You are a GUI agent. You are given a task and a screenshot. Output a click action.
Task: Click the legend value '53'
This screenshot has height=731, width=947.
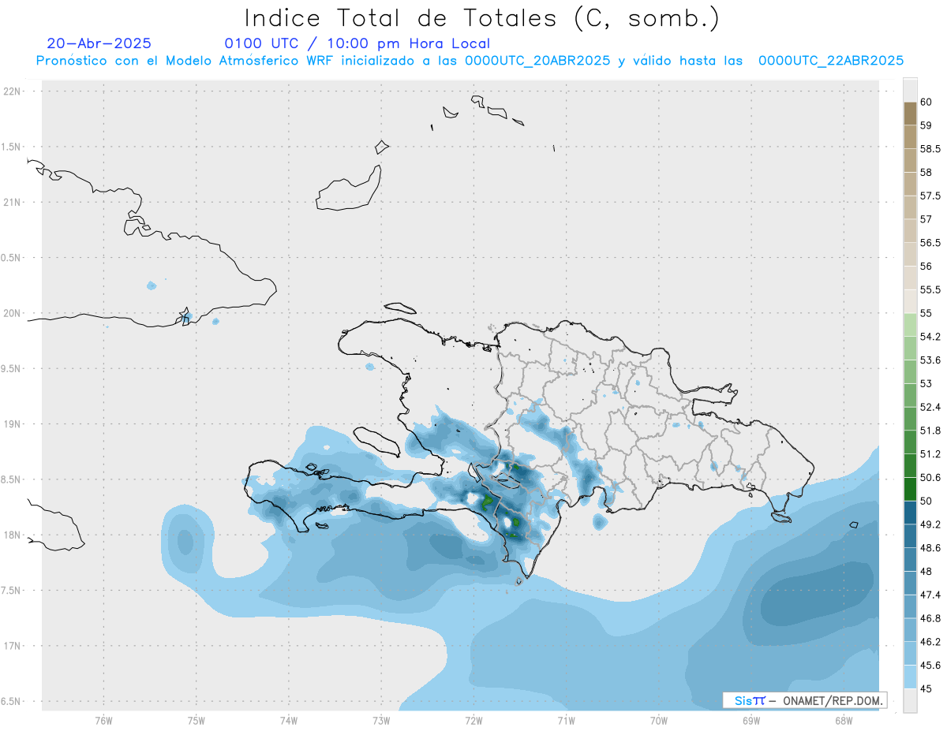(x=926, y=384)
